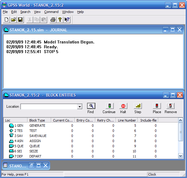Click into the Location input field

[49, 106]
